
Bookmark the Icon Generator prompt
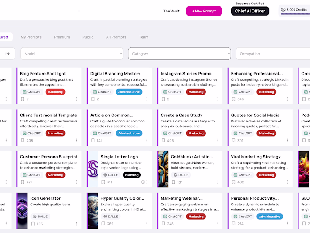[x=33, y=224]
